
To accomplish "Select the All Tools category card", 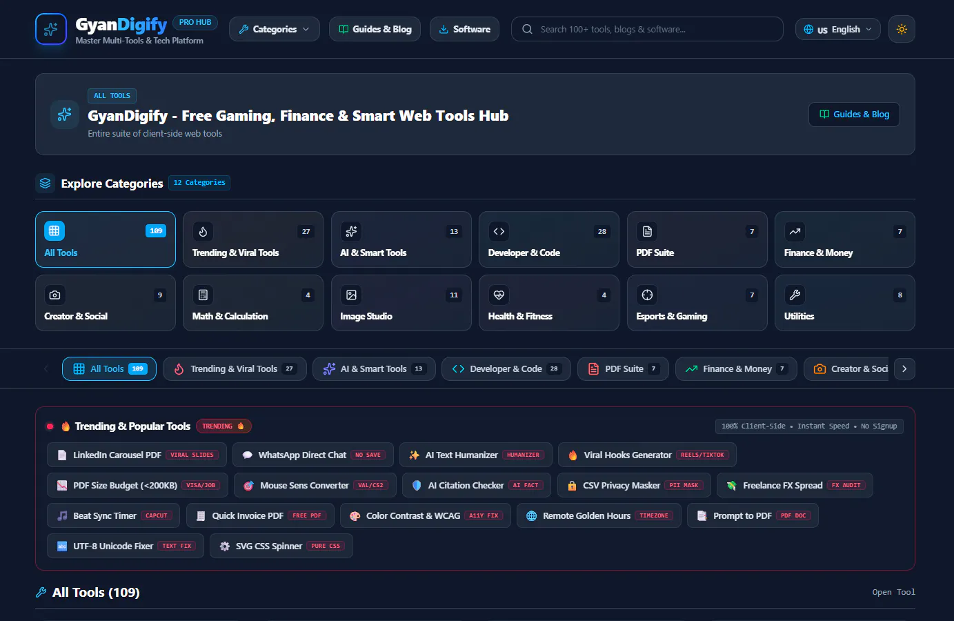I will (106, 239).
